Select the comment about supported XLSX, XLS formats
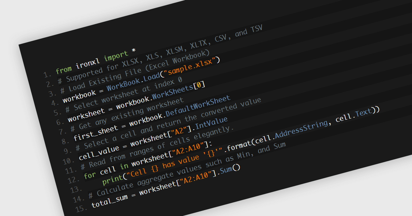Image resolution: width=412 pixels, height=216 pixels. 160,54
